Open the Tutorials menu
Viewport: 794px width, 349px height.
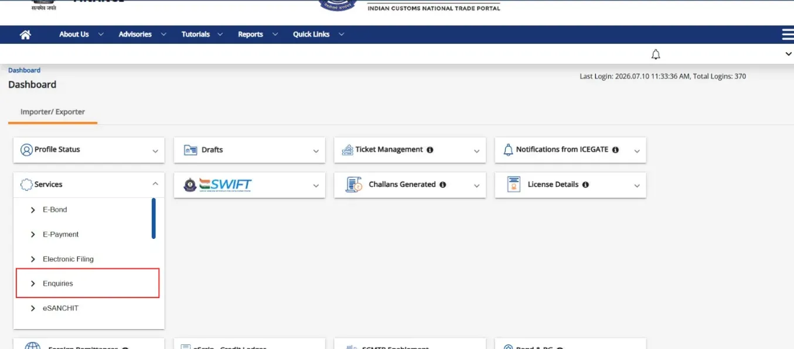tap(202, 35)
